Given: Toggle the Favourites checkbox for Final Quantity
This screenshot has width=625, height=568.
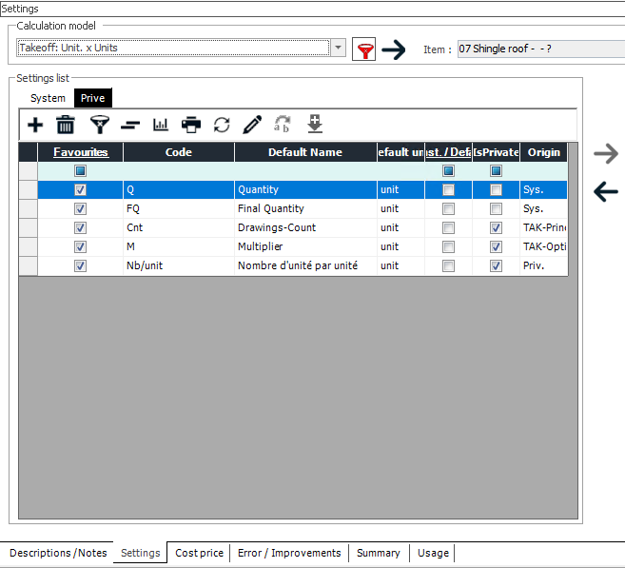Looking at the screenshot, I should click(x=80, y=209).
